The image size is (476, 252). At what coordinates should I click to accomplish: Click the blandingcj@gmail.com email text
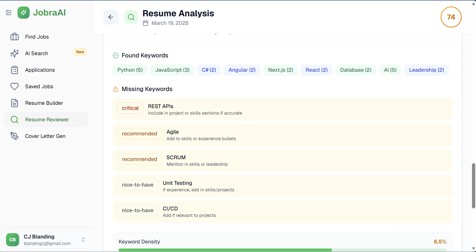[47, 243]
